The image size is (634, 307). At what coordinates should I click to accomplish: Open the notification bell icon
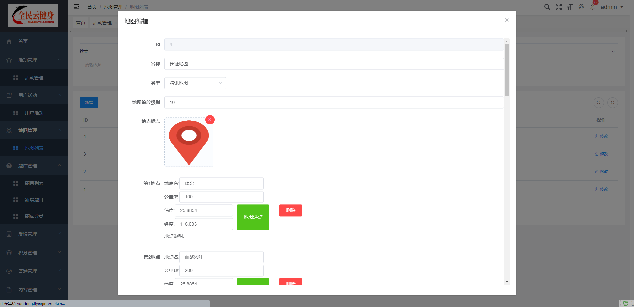coord(593,7)
